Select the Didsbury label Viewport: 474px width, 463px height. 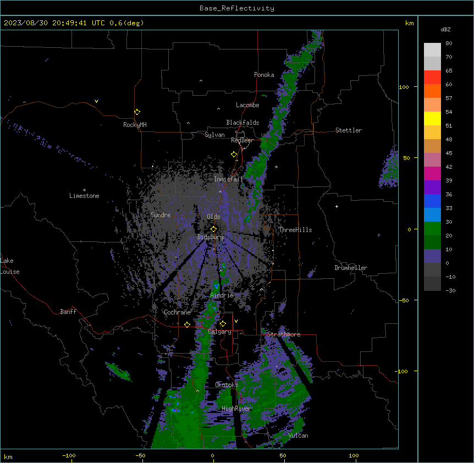[x=211, y=237]
